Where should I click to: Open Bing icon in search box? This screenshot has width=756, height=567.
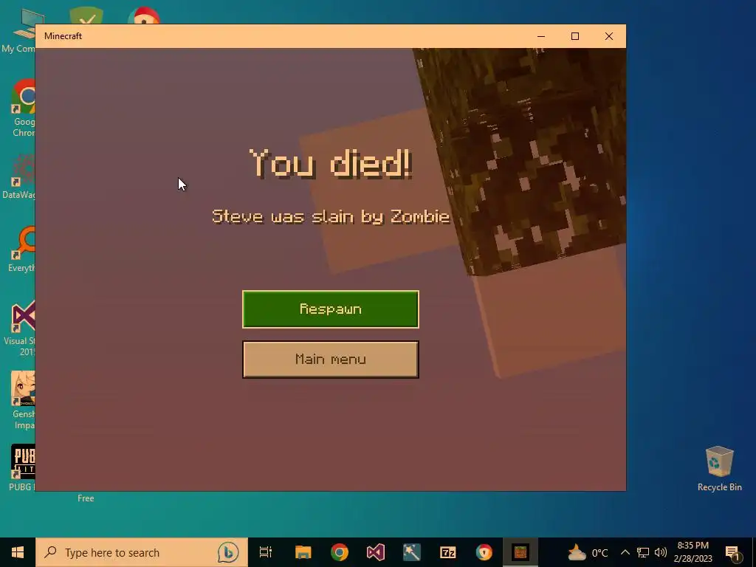coord(227,552)
